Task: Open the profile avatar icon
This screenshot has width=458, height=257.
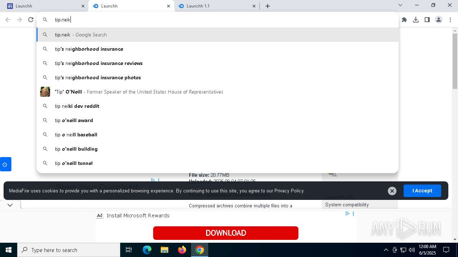Action: 439,20
